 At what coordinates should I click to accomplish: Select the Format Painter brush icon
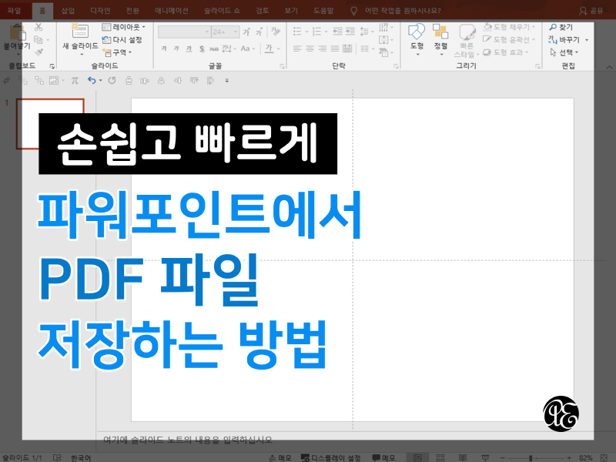(38, 52)
